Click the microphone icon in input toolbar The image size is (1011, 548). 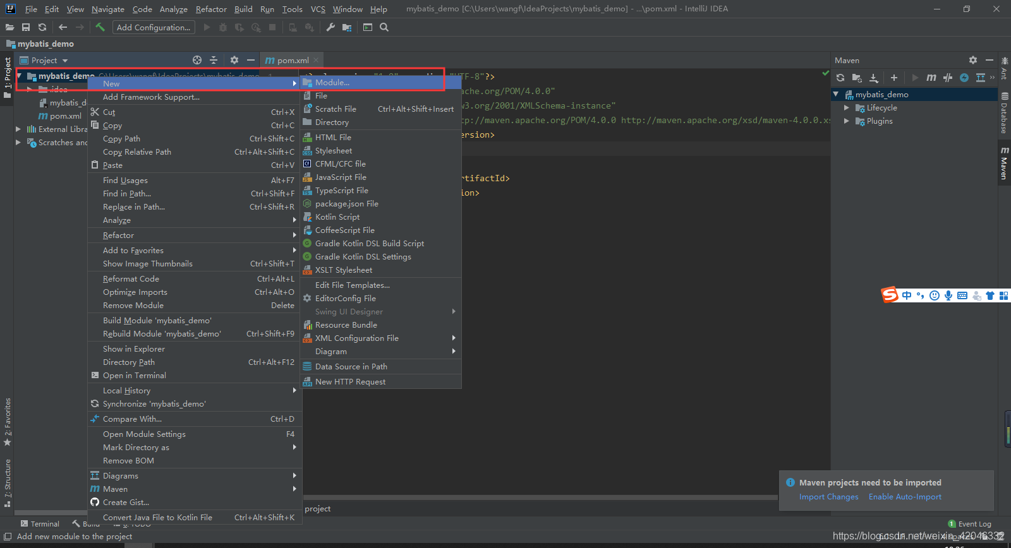(948, 295)
